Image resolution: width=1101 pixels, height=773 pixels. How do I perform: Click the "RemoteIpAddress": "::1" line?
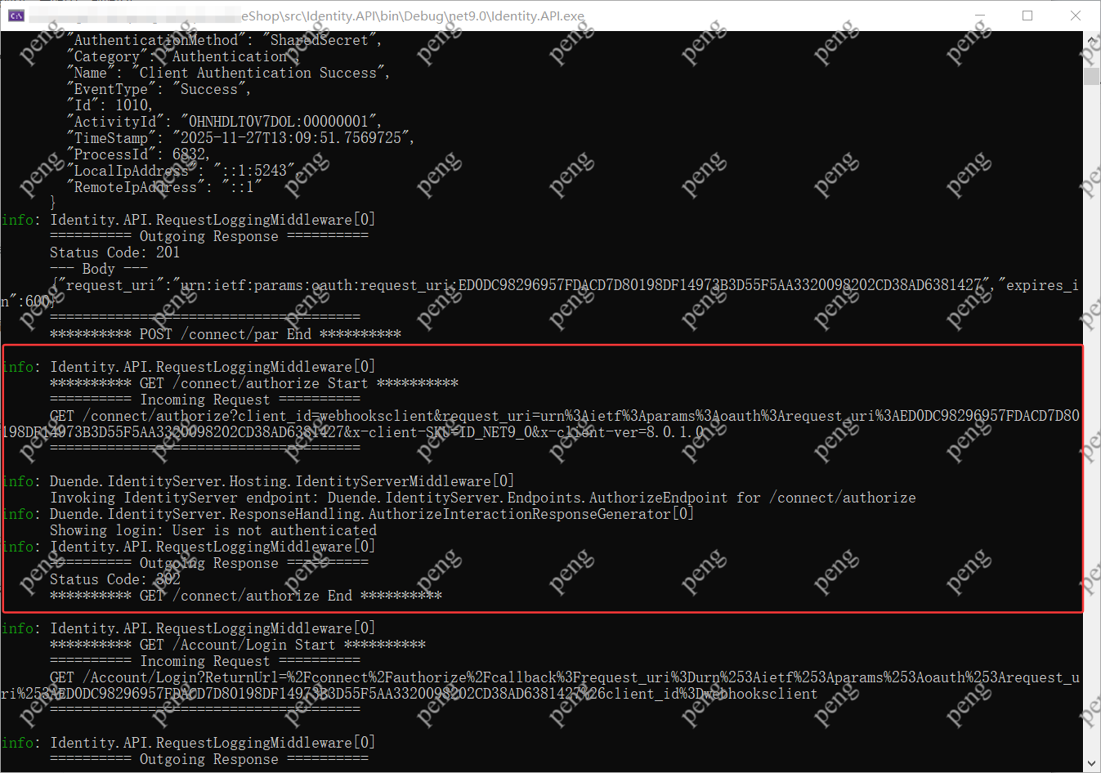(164, 187)
